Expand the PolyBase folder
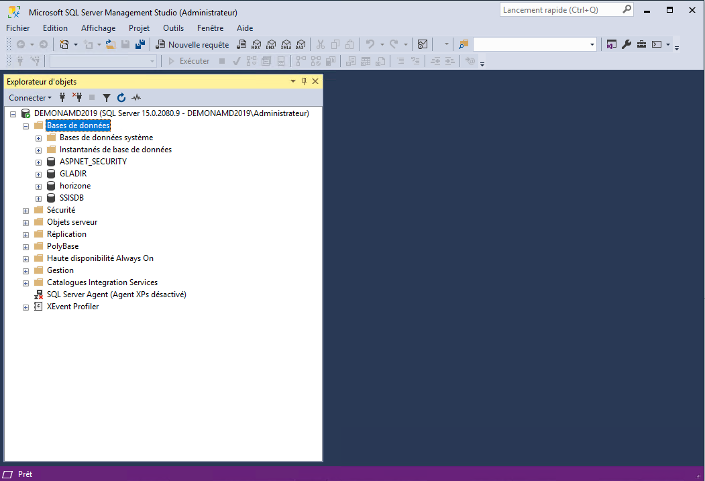This screenshot has height=481, width=705. pos(25,248)
